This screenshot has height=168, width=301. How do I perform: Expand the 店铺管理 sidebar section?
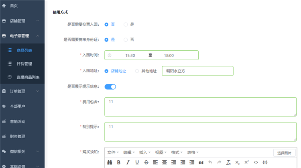pyautogui.click(x=22, y=21)
